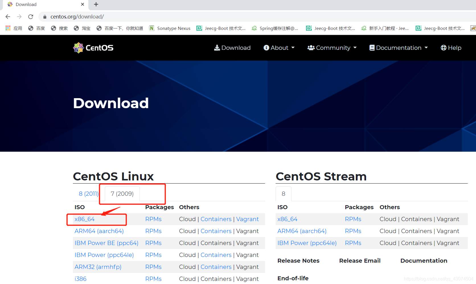Viewport: 476px width, 284px height.
Task: Open RPMs link in Stream ppc64le row
Action: click(x=353, y=243)
